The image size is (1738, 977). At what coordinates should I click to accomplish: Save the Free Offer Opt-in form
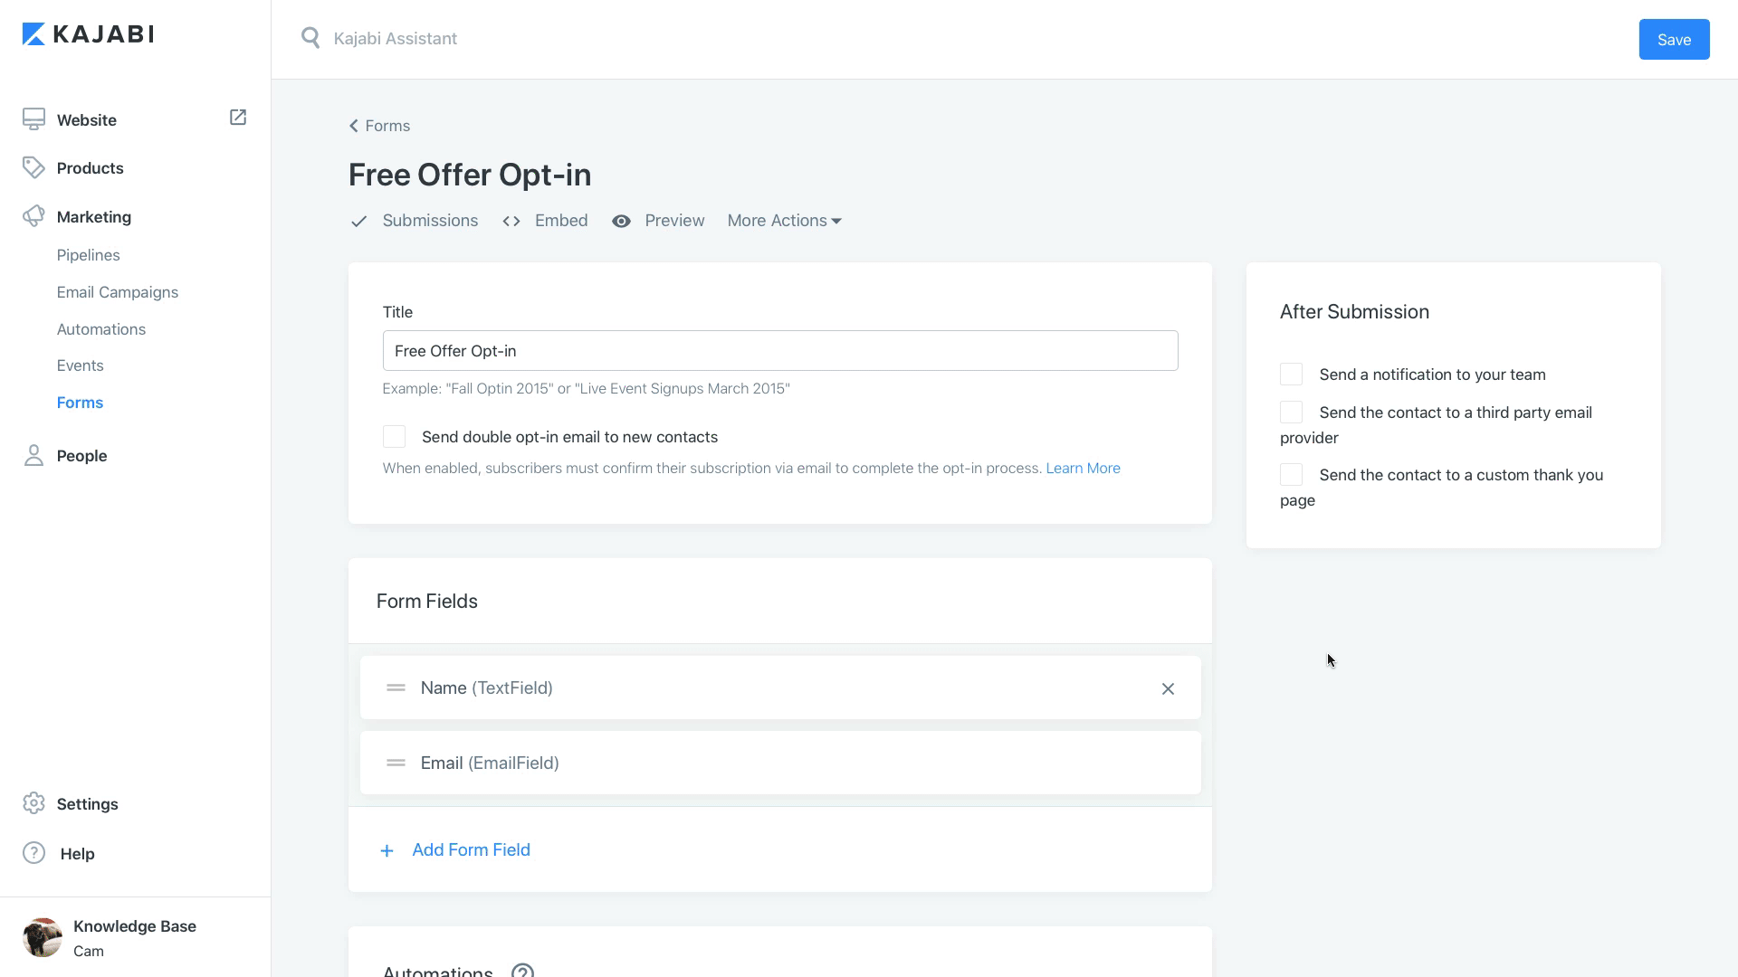pos(1674,38)
